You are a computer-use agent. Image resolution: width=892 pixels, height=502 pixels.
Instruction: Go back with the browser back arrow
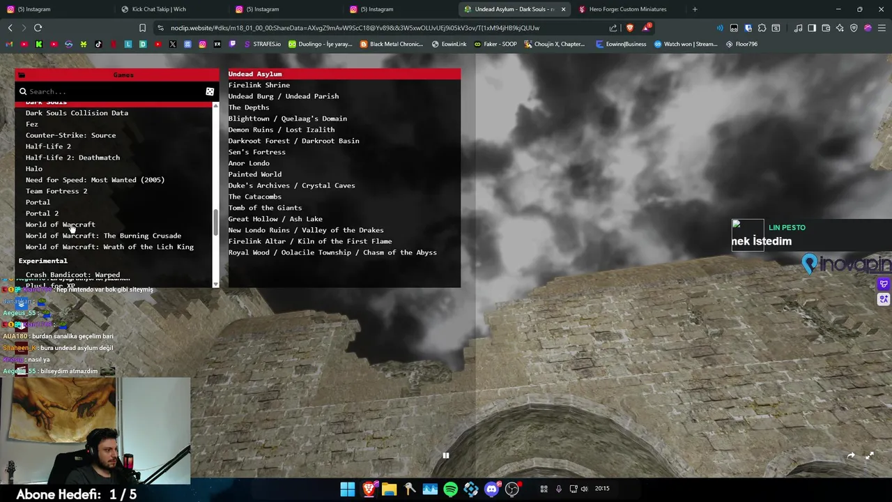point(10,28)
